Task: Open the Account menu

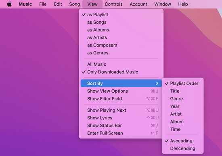Action: pos(138,4)
